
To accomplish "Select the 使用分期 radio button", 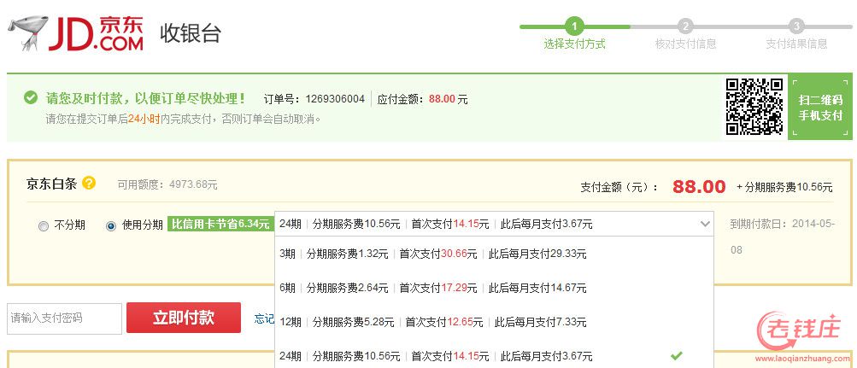I will 111,226.
